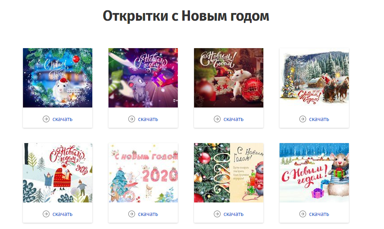Click arrow icon under white rat red ornament card
384x229 pixels.
click(217, 119)
